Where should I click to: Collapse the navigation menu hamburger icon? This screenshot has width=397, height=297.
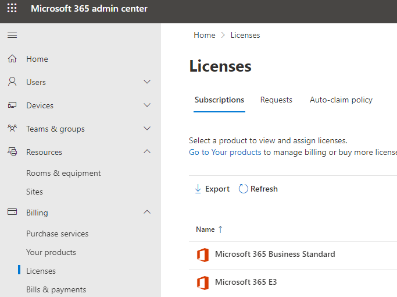pyautogui.click(x=12, y=36)
